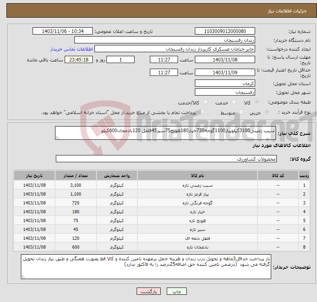Click the فلفل دلمه ای row name
Viewport: 317px width, 302px height.
[197, 238]
